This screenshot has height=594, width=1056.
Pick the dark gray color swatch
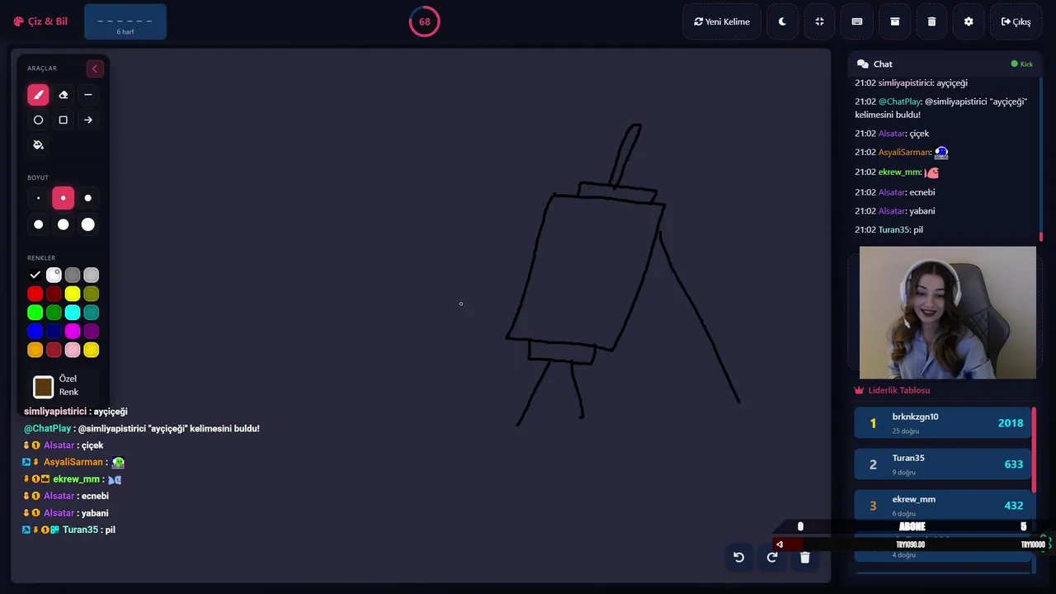pyautogui.click(x=73, y=275)
